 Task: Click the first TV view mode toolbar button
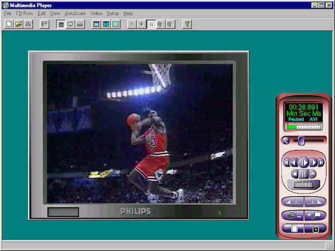(61, 24)
